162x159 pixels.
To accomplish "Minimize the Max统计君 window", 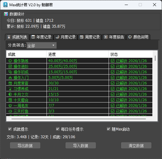I will click(x=126, y=5).
